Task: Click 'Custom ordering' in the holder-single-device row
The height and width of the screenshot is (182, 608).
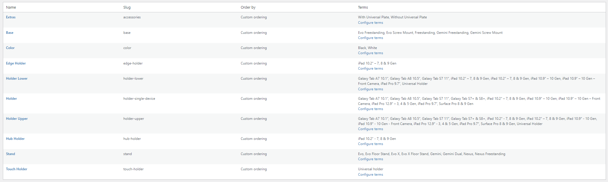Action: (254, 99)
